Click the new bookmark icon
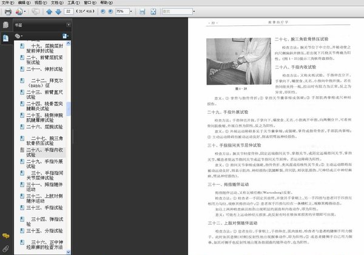 [x=64, y=36]
